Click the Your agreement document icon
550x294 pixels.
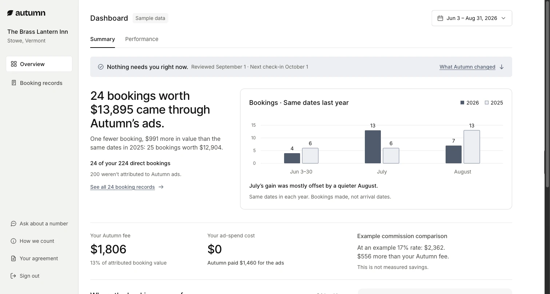click(13, 258)
